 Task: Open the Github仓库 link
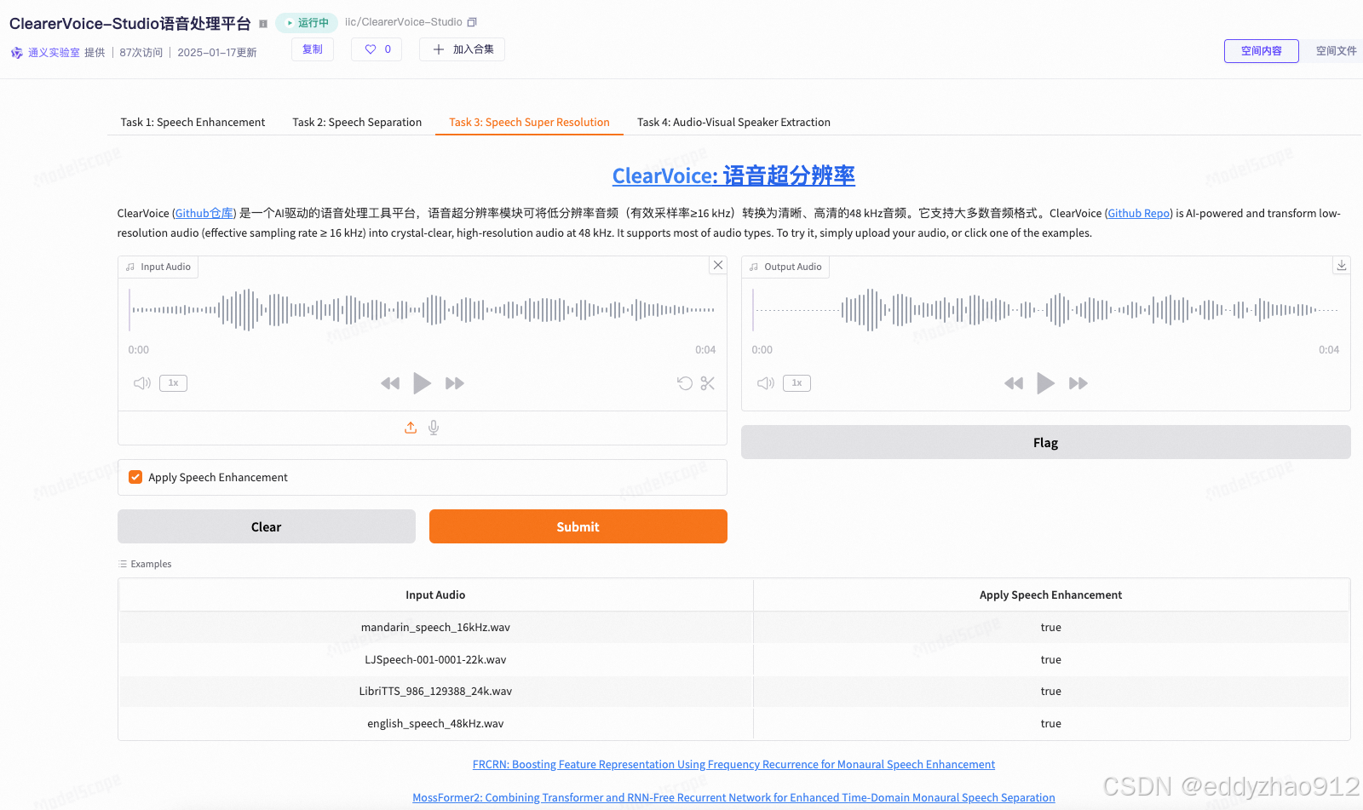pos(204,213)
